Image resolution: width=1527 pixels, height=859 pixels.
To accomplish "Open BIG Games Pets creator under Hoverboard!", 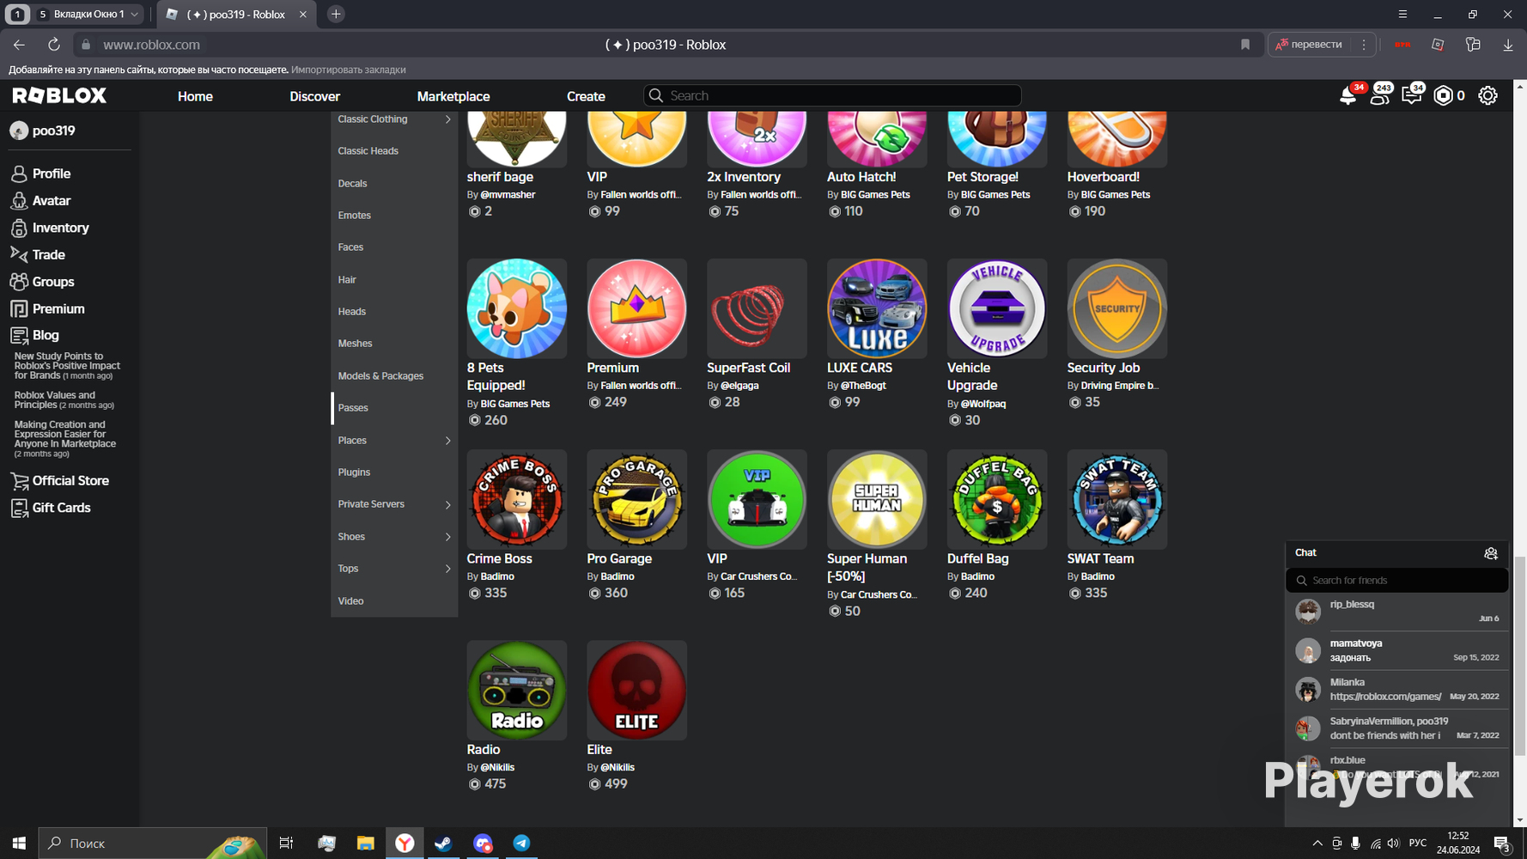I will click(x=1115, y=195).
